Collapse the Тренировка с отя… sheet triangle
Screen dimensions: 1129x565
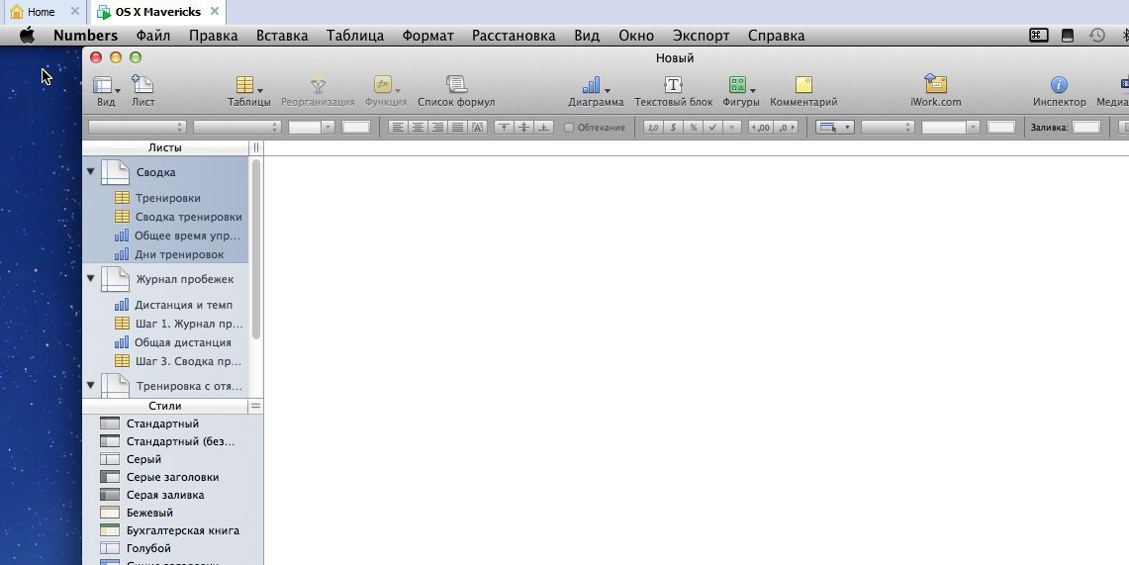click(x=91, y=385)
